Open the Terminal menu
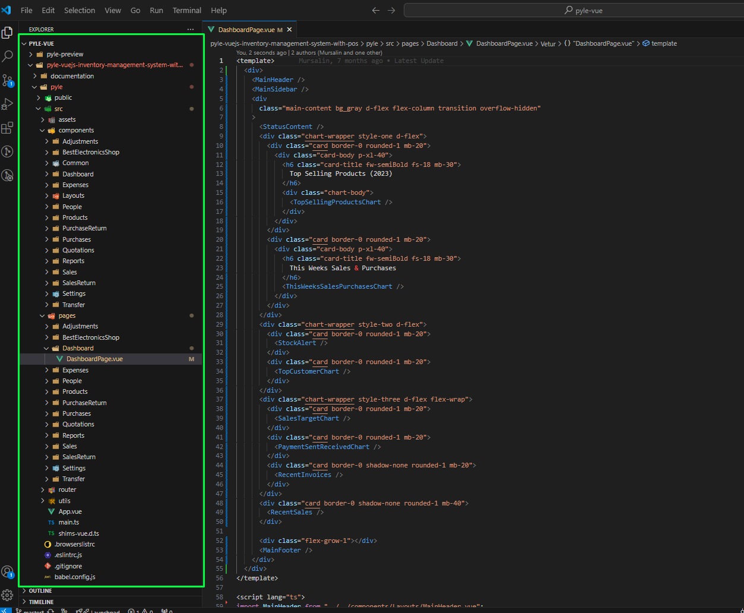The width and height of the screenshot is (744, 613). (x=187, y=10)
